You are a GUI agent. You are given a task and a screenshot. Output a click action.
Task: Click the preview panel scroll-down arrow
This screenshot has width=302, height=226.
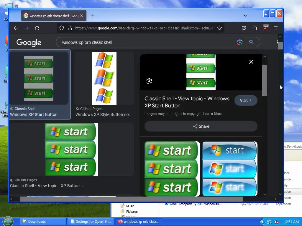pos(265,194)
